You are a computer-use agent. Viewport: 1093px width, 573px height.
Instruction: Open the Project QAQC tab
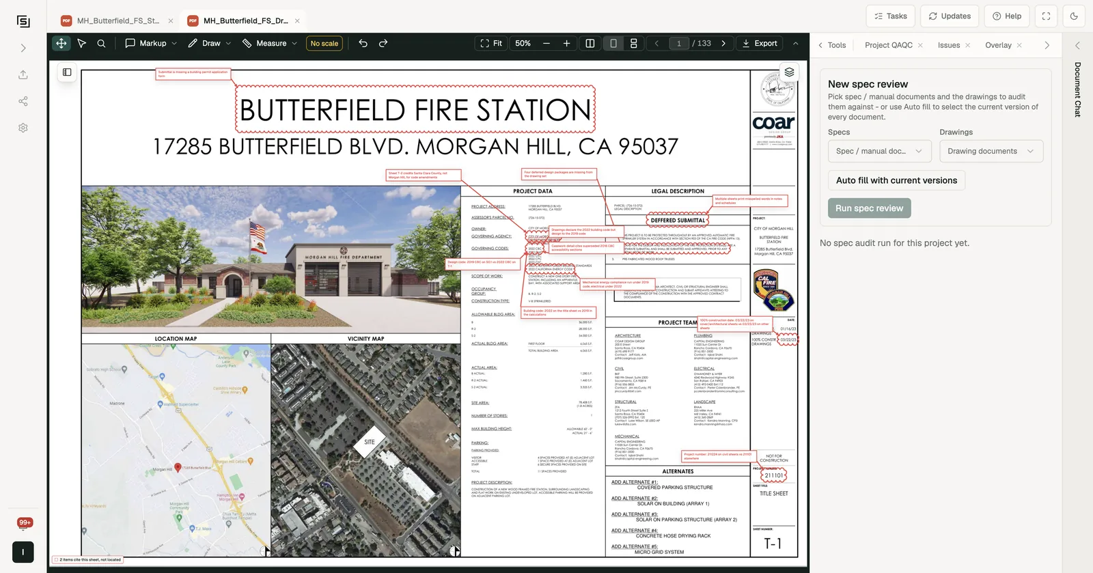tap(888, 45)
